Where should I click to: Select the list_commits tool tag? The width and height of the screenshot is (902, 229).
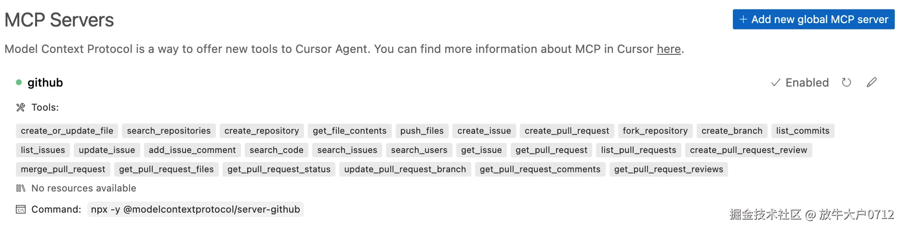pyautogui.click(x=802, y=131)
